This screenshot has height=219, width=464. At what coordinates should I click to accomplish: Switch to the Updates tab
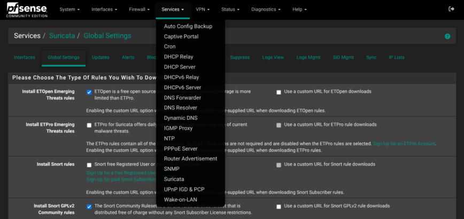click(100, 57)
